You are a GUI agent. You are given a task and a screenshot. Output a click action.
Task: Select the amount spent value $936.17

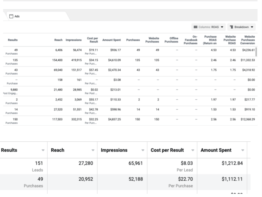116,50
